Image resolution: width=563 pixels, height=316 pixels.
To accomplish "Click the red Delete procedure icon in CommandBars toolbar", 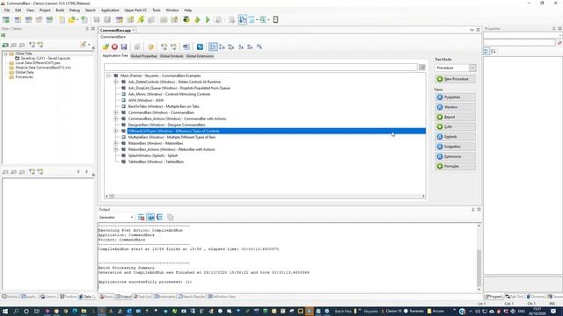I will click(x=114, y=47).
